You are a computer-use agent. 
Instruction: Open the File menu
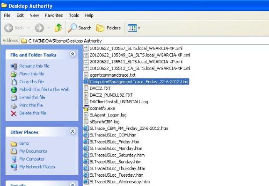7,15
